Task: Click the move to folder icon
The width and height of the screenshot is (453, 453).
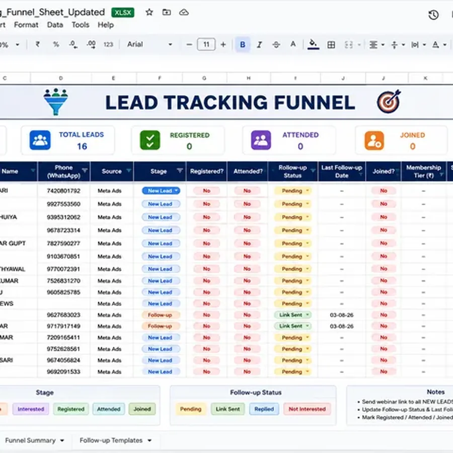Action: point(167,12)
